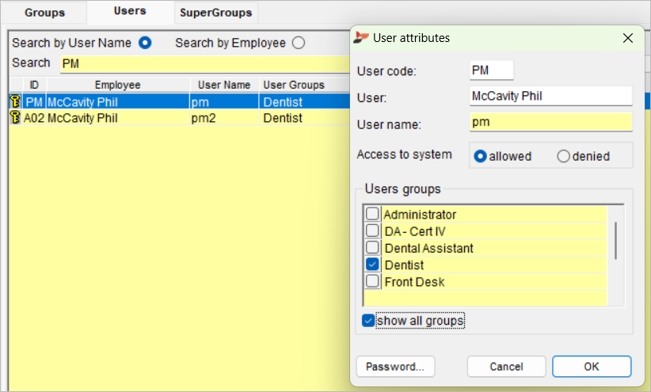Uncheck the Dentist group checkbox

pos(372,264)
